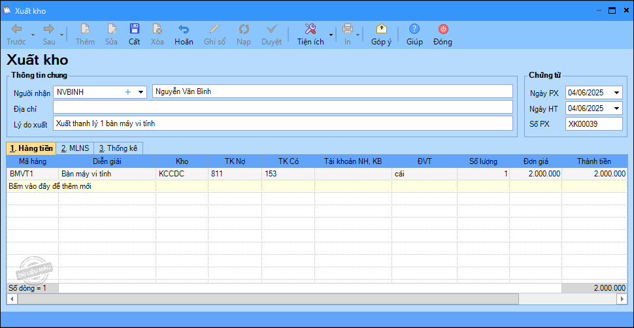The image size is (634, 328).
Task: Click the Sau (next) arrow icon
Action: [x=49, y=29]
